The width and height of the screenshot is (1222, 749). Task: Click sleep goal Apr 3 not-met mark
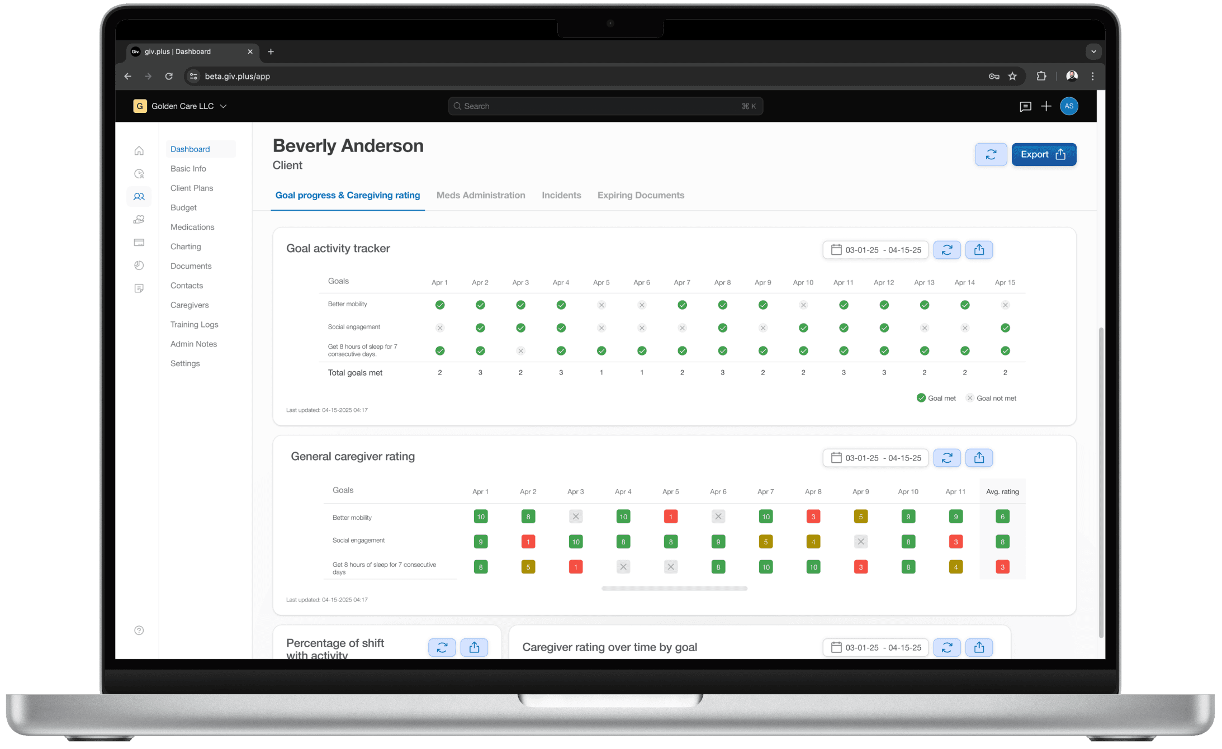tap(520, 351)
